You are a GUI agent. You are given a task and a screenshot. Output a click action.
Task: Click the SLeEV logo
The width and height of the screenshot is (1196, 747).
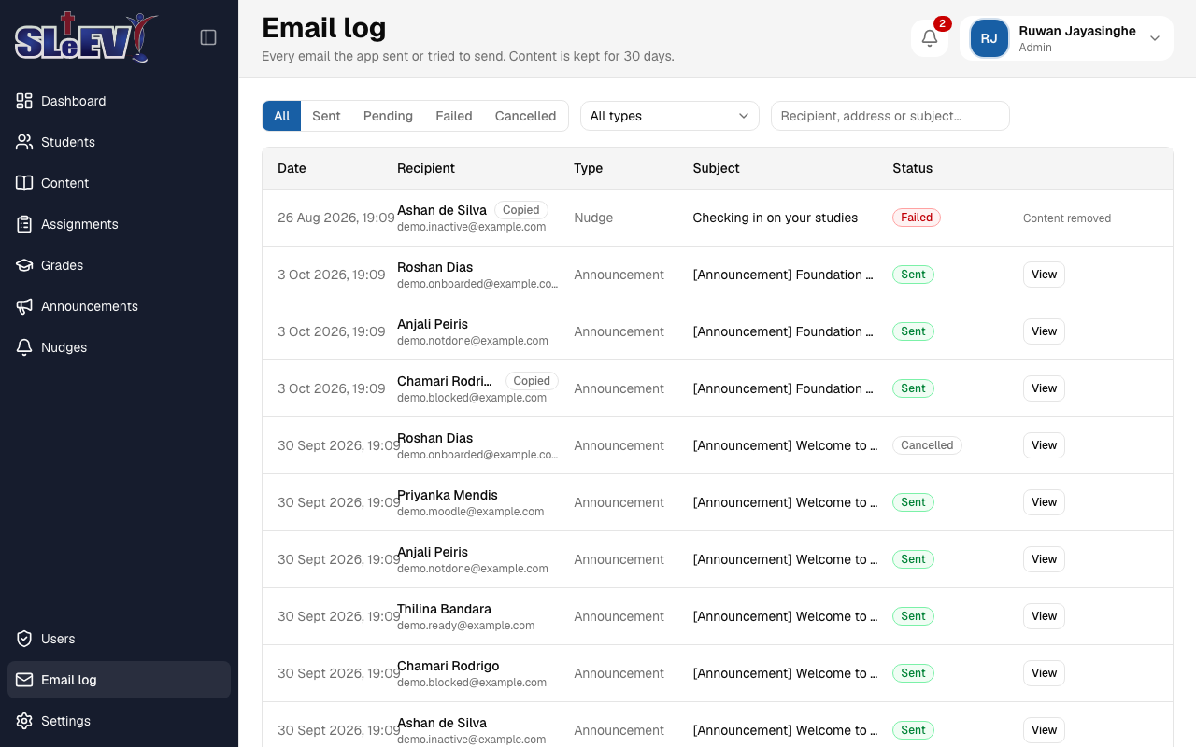click(x=86, y=37)
